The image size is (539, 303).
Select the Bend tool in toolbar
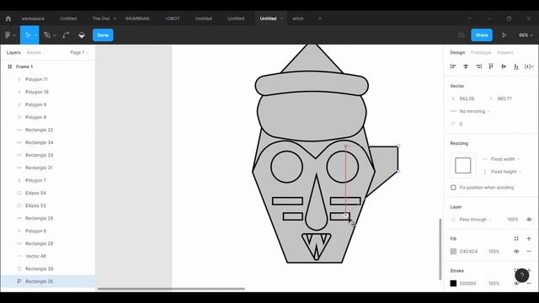[66, 35]
